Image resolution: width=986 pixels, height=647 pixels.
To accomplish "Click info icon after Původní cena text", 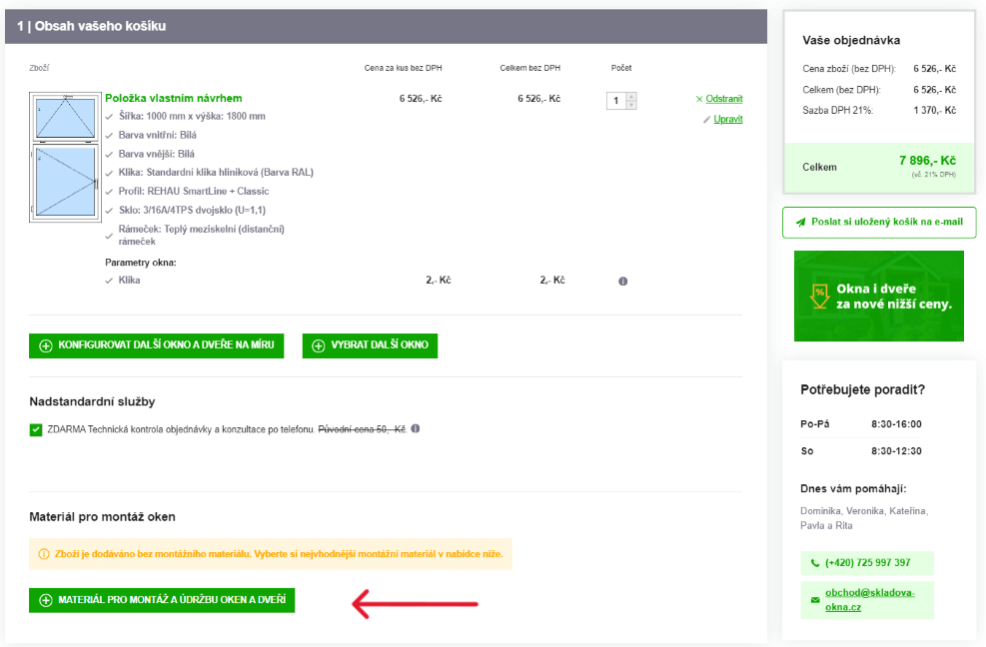I will pyautogui.click(x=416, y=429).
